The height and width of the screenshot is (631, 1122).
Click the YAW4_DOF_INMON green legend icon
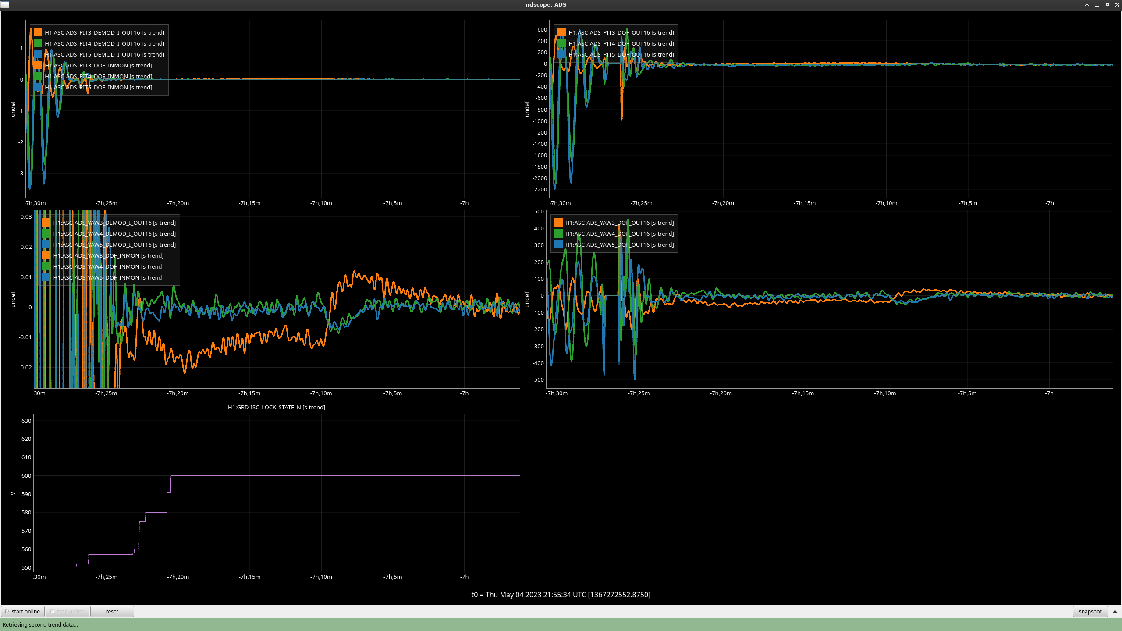(x=46, y=266)
